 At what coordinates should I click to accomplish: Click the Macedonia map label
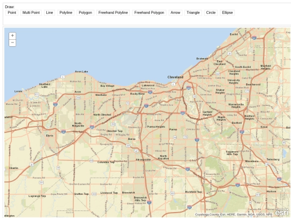tap(252, 161)
